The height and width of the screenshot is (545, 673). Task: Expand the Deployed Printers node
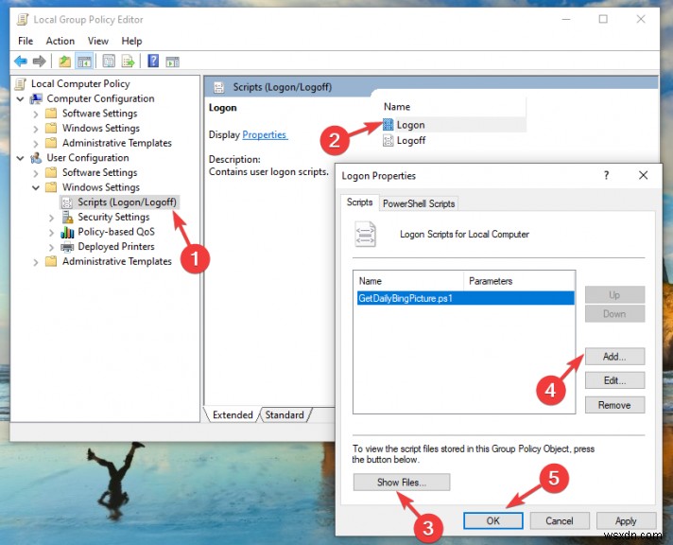(x=51, y=247)
